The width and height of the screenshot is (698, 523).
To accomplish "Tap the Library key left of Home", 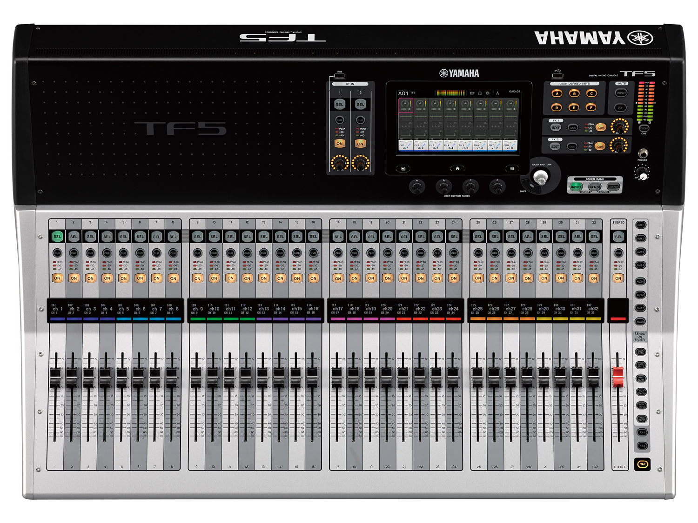I will [x=403, y=168].
